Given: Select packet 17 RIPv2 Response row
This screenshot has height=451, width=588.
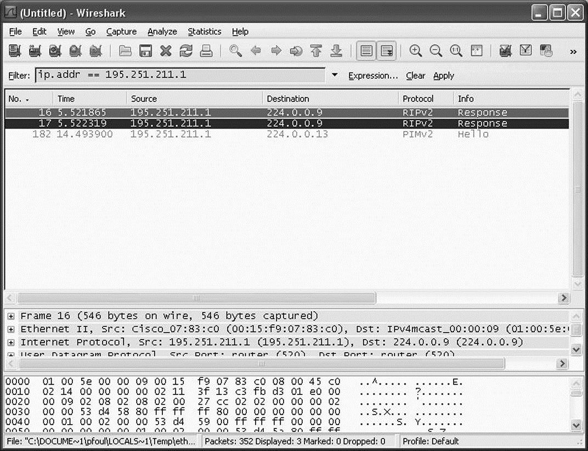Looking at the screenshot, I should (287, 123).
